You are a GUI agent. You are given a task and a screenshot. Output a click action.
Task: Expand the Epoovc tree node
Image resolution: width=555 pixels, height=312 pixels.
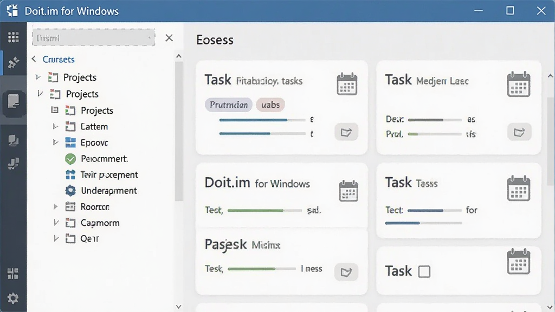[x=55, y=142]
